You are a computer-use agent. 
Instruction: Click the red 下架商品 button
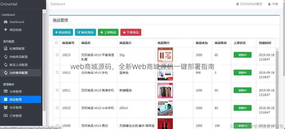(x=131, y=32)
